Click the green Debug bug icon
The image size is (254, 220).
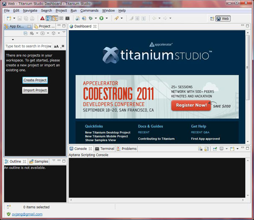tap(90, 18)
